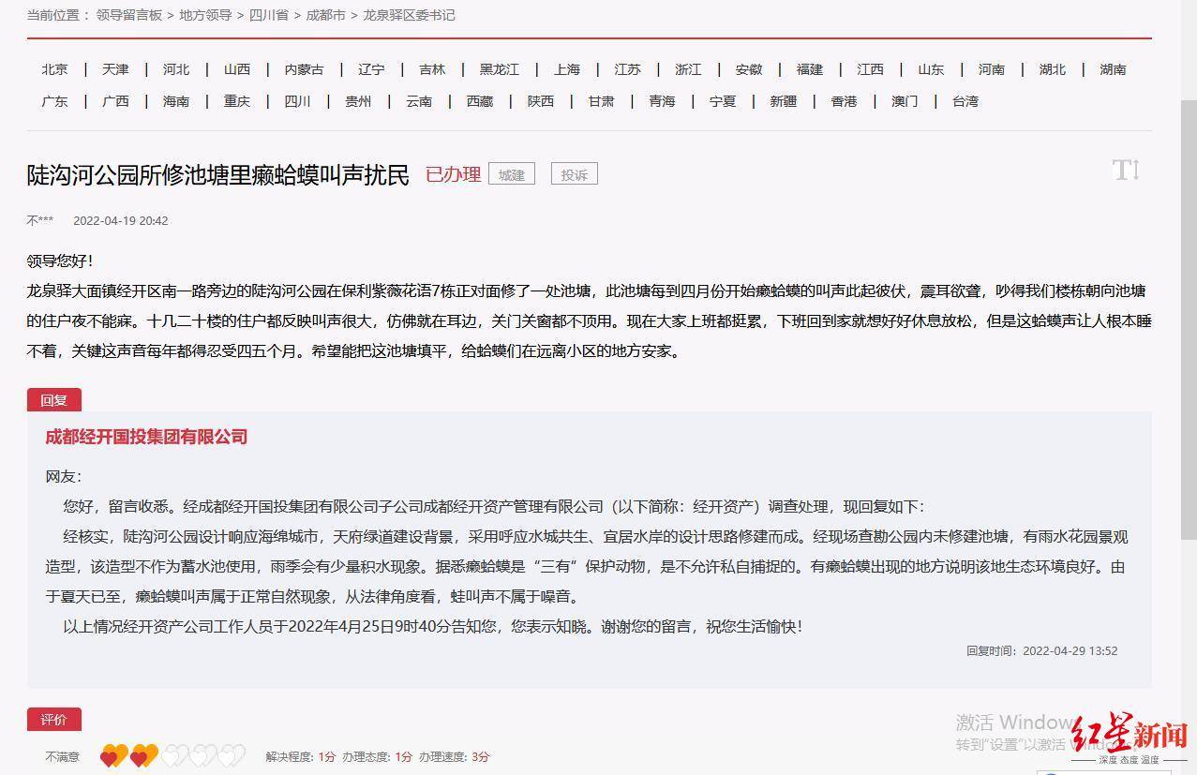
Task: Select 新疆 region link
Action: coord(784,101)
